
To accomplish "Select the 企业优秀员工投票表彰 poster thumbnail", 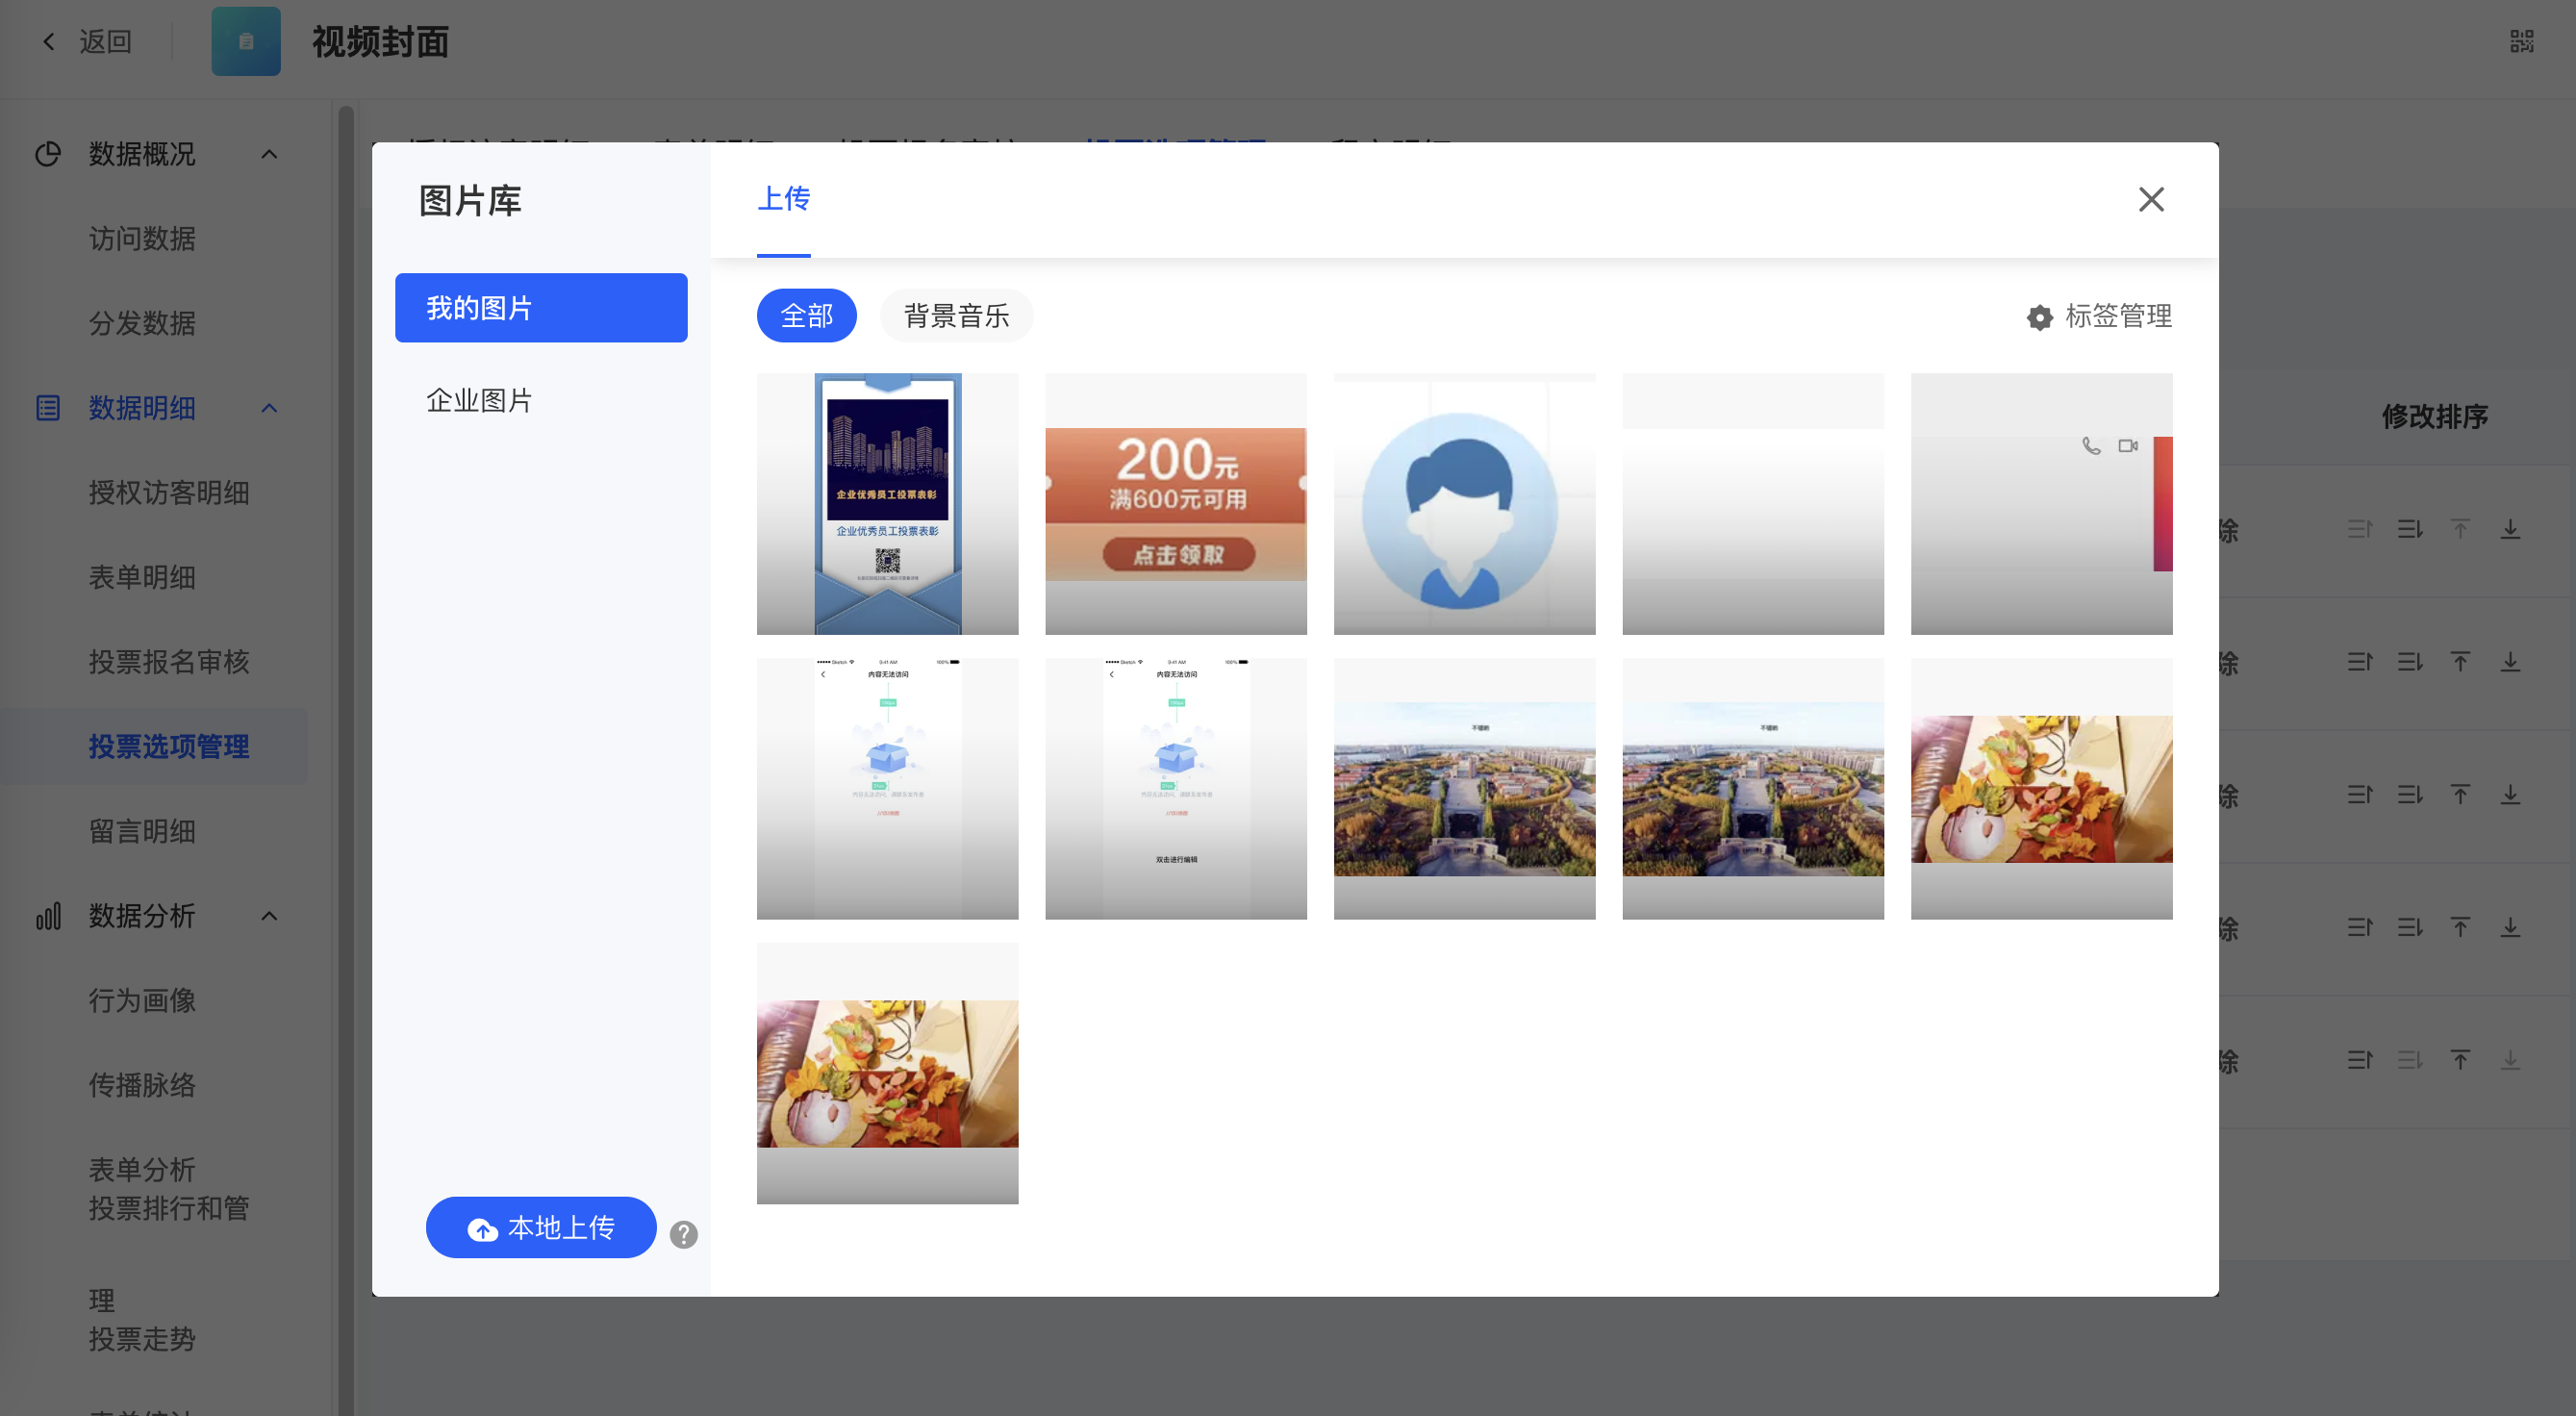I will pos(887,503).
